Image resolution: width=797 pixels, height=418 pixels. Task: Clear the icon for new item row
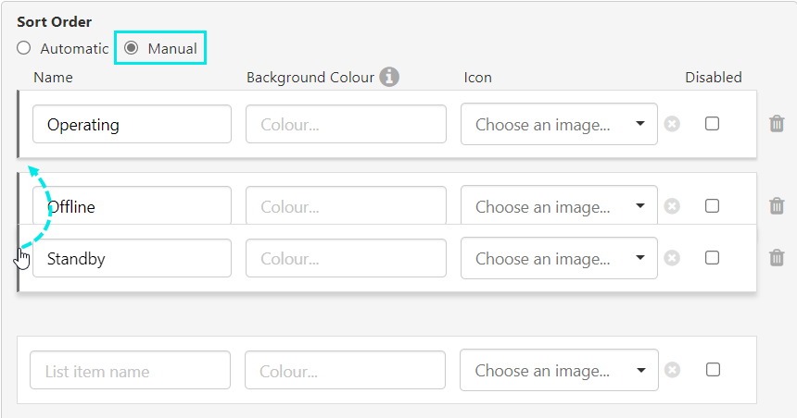tap(672, 370)
